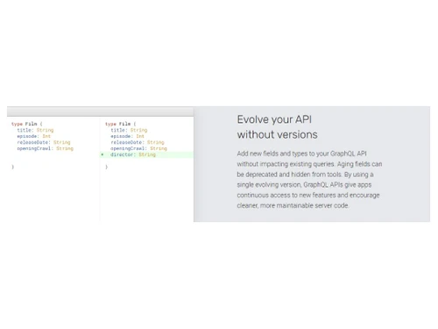This screenshot has height=329, width=438.
Task: Click the highlighted 'director: String' added line
Action: [x=146, y=154]
